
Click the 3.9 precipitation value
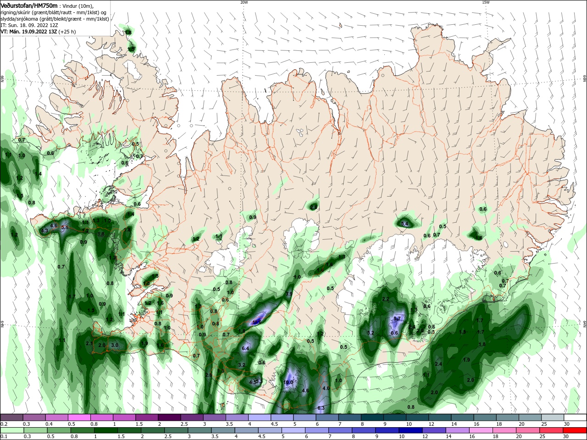(x=289, y=294)
